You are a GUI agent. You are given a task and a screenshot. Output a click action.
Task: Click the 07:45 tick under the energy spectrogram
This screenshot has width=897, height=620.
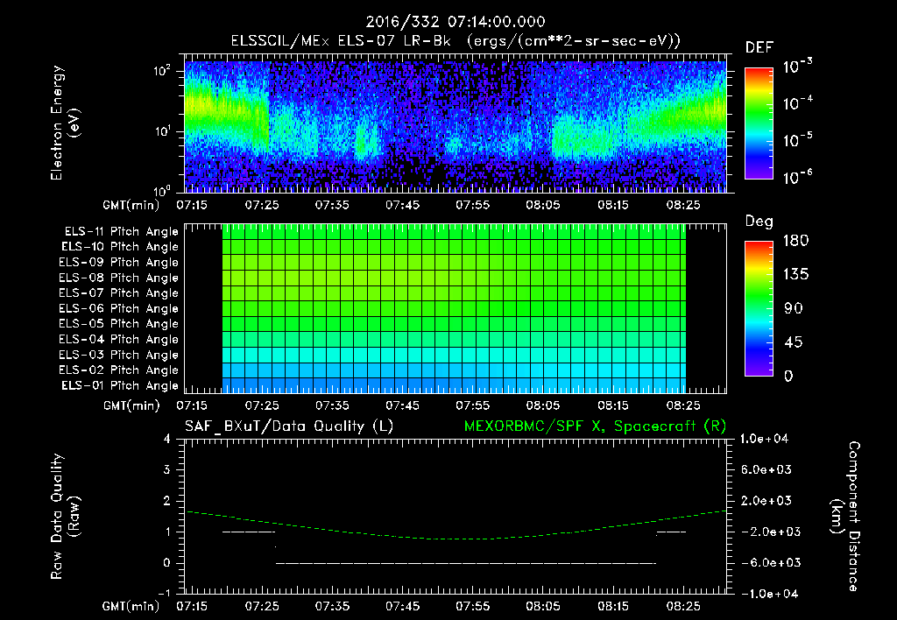(402, 205)
